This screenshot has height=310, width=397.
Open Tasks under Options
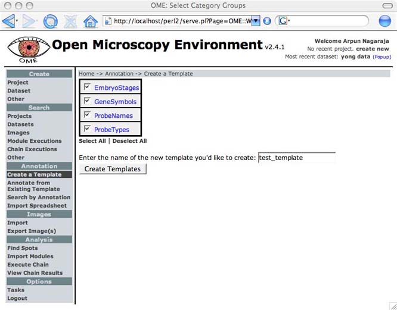(x=15, y=290)
